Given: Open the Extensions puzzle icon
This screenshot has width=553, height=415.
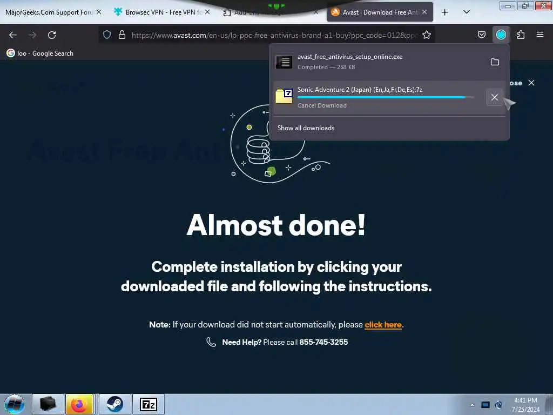Looking at the screenshot, I should click(x=521, y=35).
